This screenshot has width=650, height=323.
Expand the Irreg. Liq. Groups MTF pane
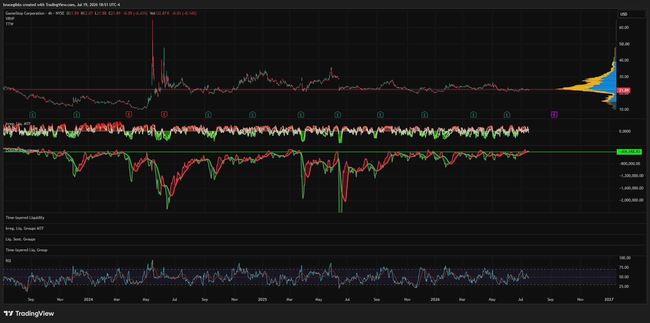pyautogui.click(x=25, y=228)
